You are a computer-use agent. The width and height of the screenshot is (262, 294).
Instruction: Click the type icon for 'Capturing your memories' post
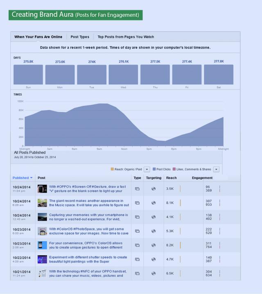coord(137,217)
